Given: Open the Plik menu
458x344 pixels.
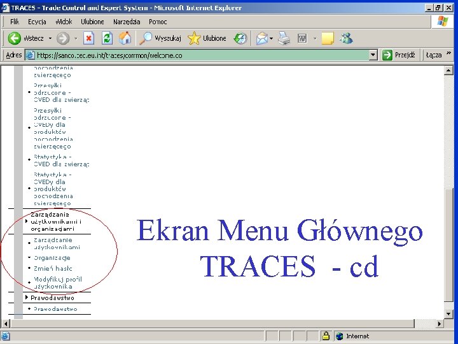Looking at the screenshot, I should point(15,22).
